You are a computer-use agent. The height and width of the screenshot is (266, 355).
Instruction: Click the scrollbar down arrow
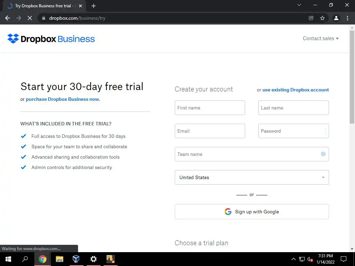352,249
